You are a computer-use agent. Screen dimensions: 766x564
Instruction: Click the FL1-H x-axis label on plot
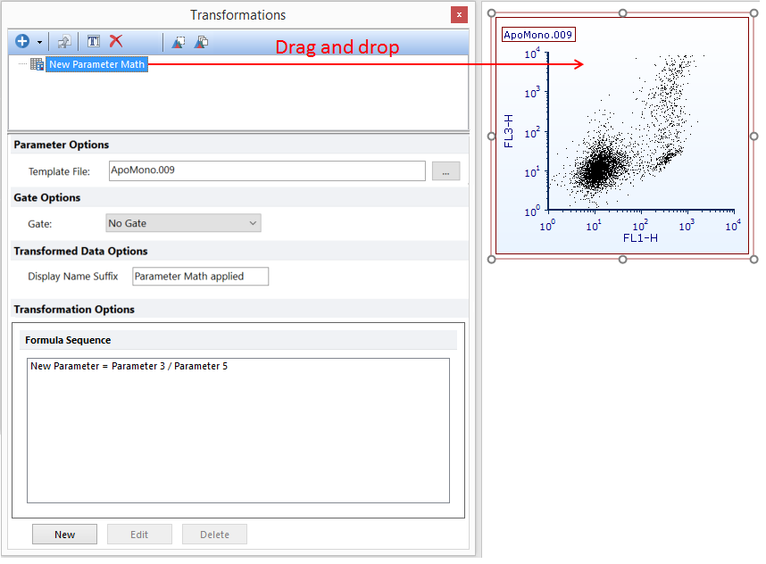click(x=640, y=238)
